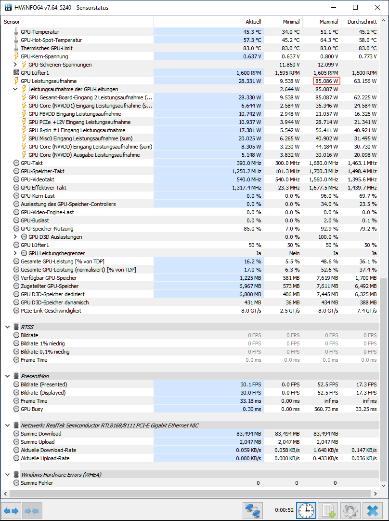Image resolution: width=389 pixels, height=521 pixels.
Task: Collapse the PresentMon sensor section
Action: pyautogui.click(x=7, y=376)
